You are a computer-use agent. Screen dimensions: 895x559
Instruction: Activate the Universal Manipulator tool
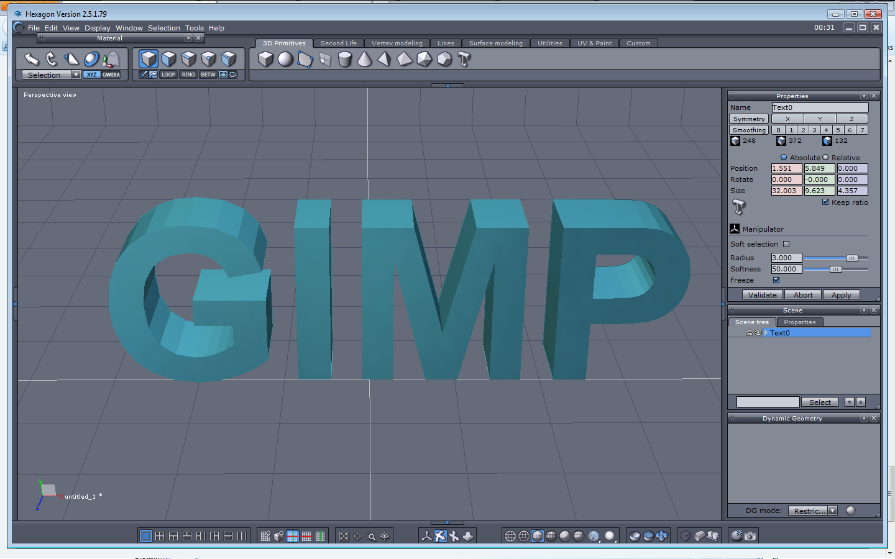(91, 59)
